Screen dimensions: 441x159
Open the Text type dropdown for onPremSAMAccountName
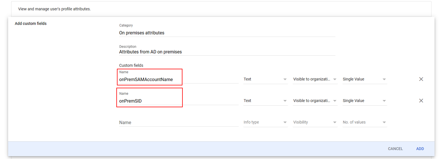(265, 79)
